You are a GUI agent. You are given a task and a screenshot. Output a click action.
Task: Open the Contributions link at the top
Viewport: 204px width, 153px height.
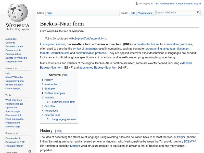168,4
